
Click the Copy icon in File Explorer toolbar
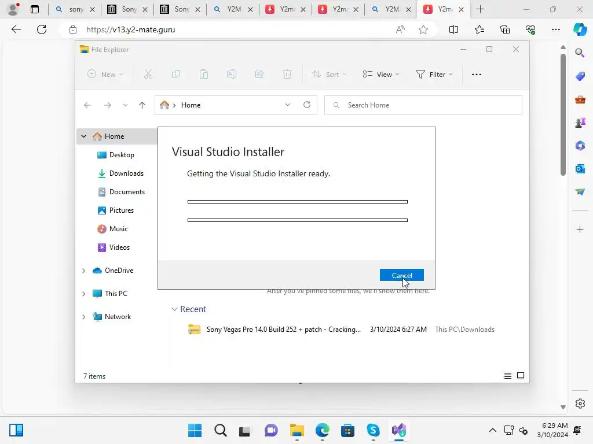click(176, 75)
